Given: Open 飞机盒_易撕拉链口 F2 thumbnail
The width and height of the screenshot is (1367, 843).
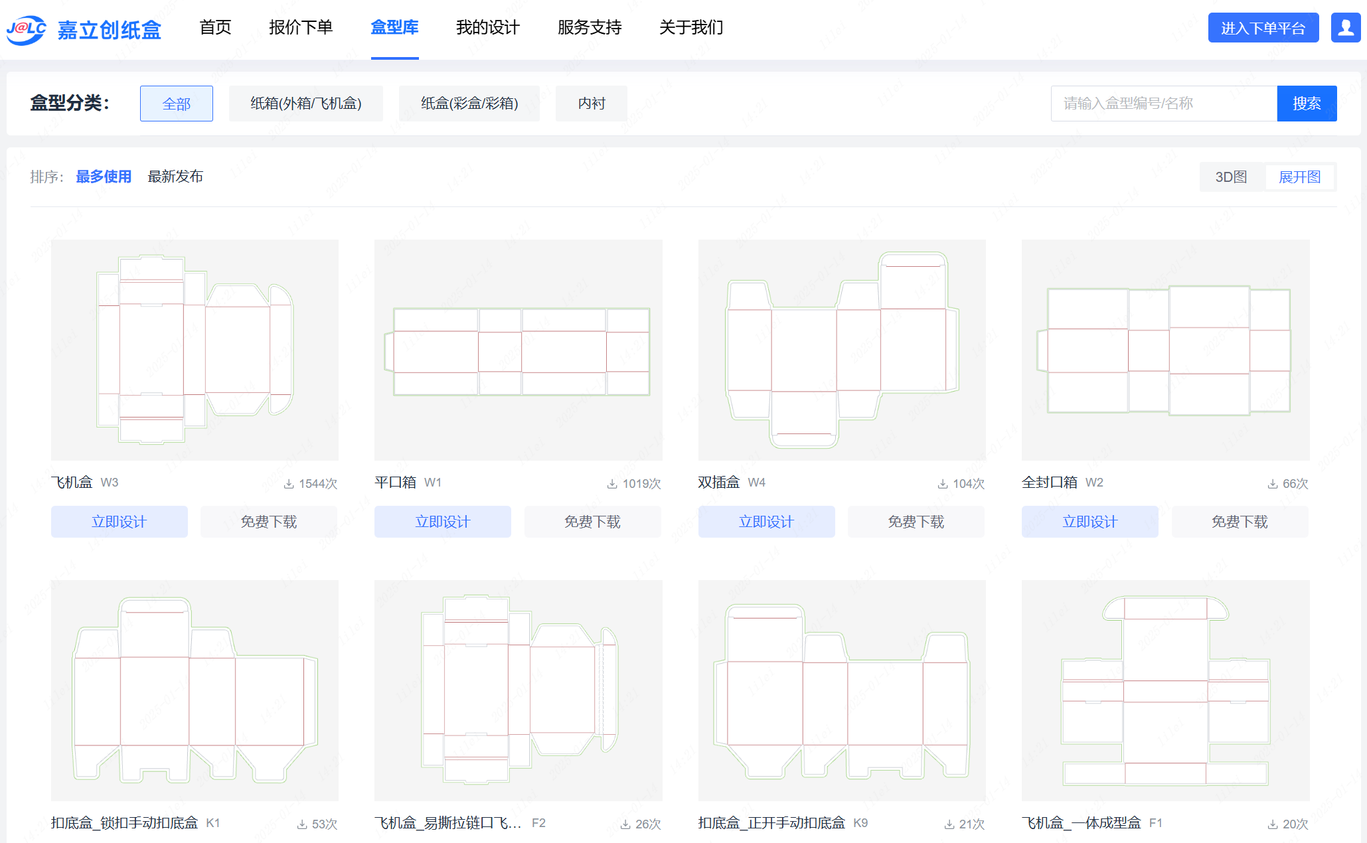Looking at the screenshot, I should [519, 690].
